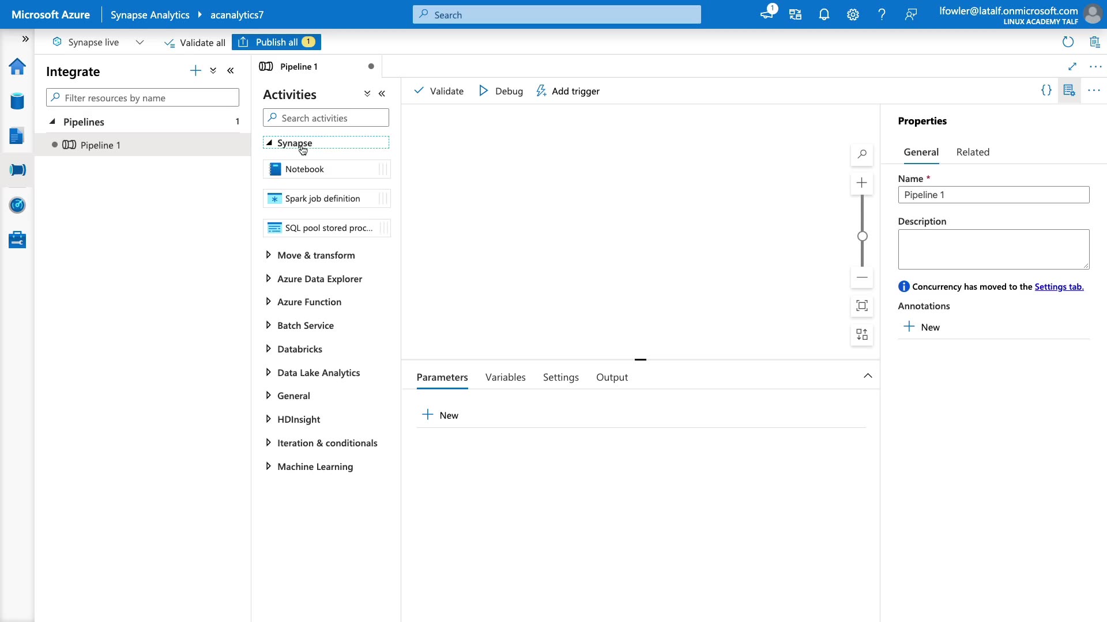Collapse the Activities pane chevrons
The image size is (1107, 622).
tap(382, 94)
